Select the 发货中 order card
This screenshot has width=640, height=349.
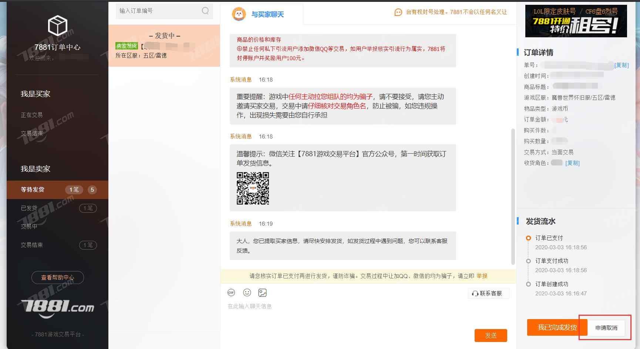tap(164, 46)
